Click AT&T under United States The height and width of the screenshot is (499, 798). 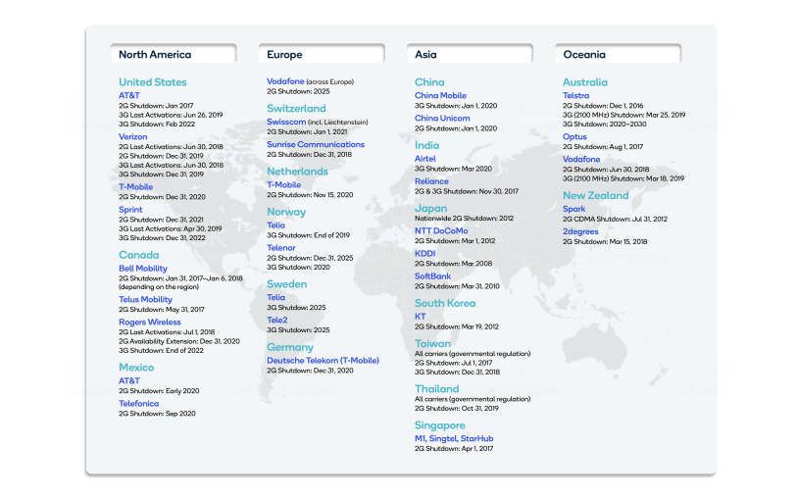129,96
